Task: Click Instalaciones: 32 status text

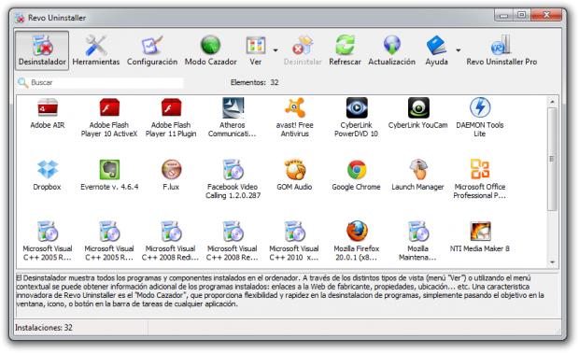Action: click(44, 328)
